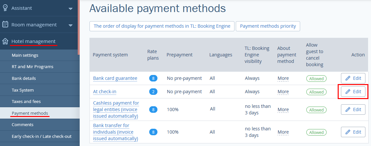Go to Bank details
This screenshot has height=146, width=371.
[40, 78]
